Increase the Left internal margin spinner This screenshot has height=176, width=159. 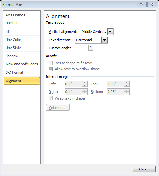pyautogui.click(x=84, y=83)
